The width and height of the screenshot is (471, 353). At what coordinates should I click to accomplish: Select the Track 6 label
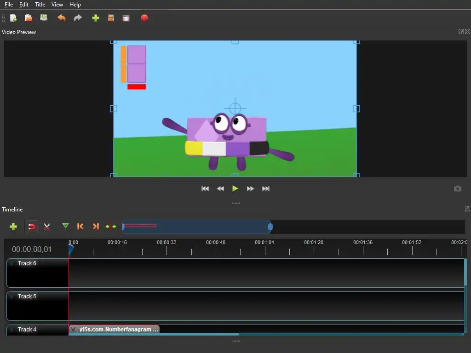(27, 263)
